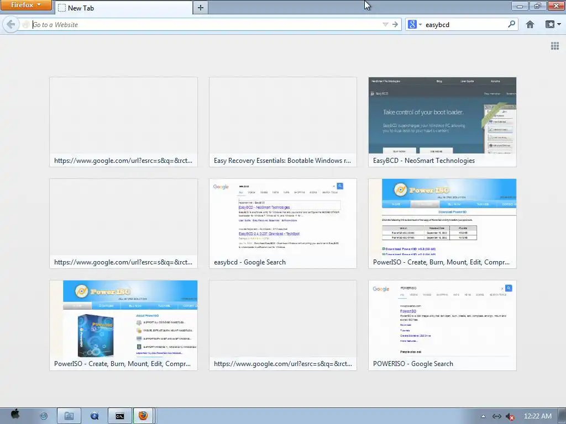Image resolution: width=566 pixels, height=424 pixels.
Task: Open the easybcd - Google Search thumbnail
Action: (x=282, y=224)
